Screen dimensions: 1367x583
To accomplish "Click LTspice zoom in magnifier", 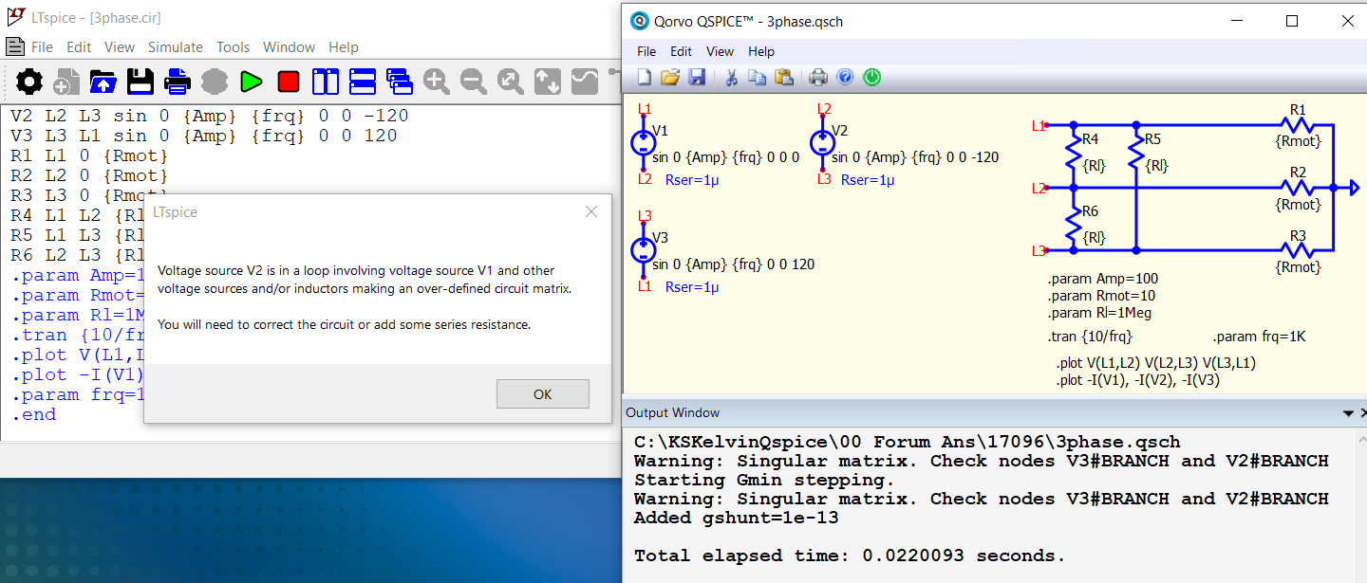I will (437, 82).
